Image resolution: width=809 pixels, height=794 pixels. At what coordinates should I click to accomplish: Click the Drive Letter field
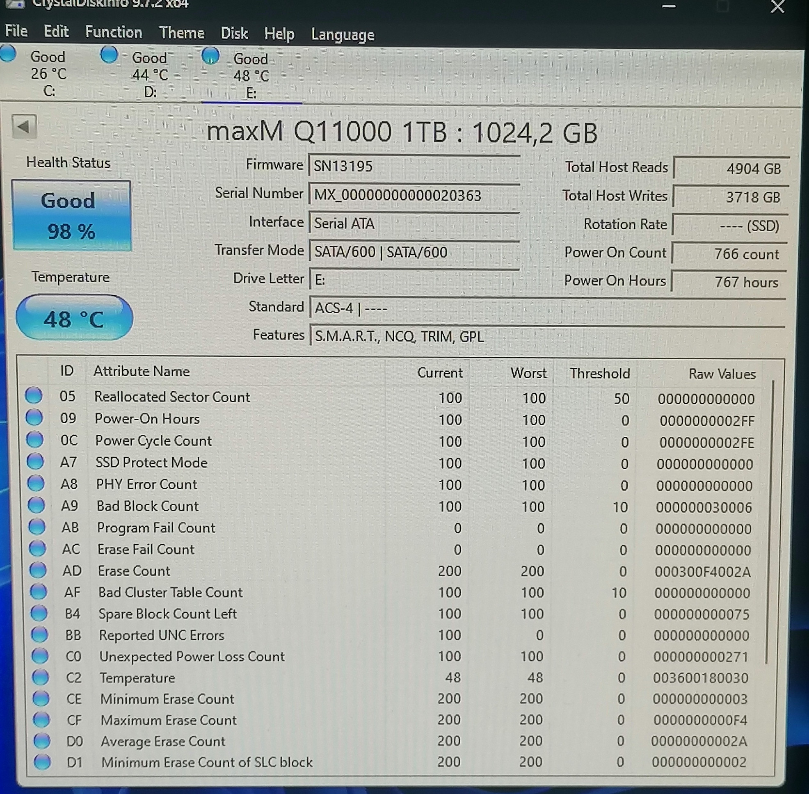click(414, 280)
